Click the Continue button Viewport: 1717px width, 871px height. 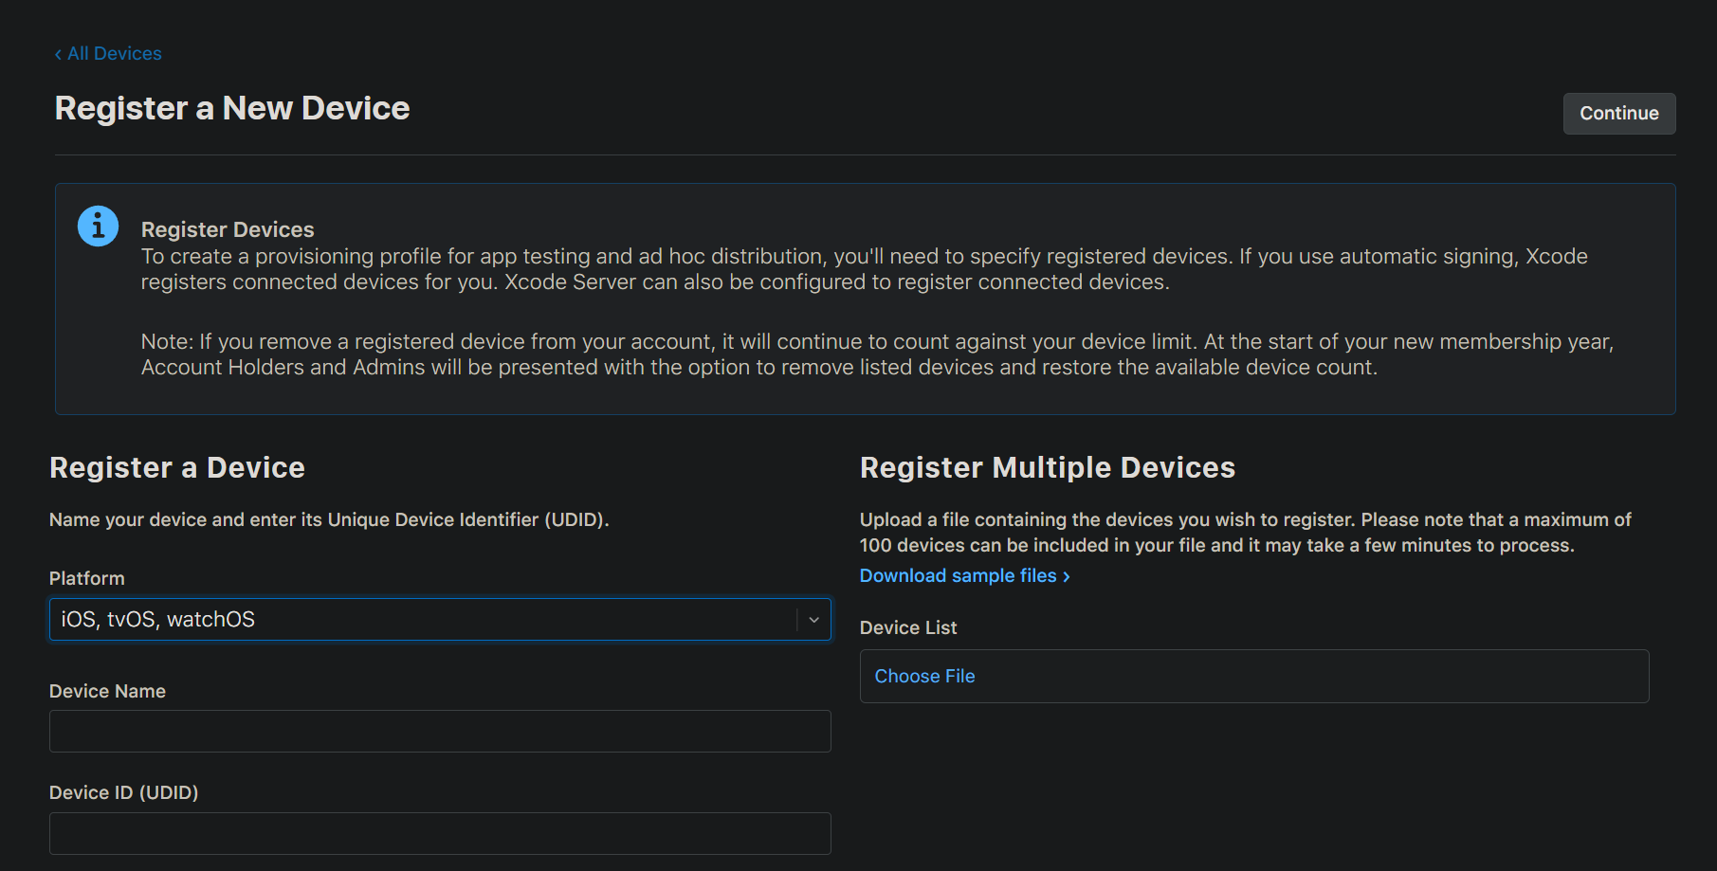coord(1618,114)
